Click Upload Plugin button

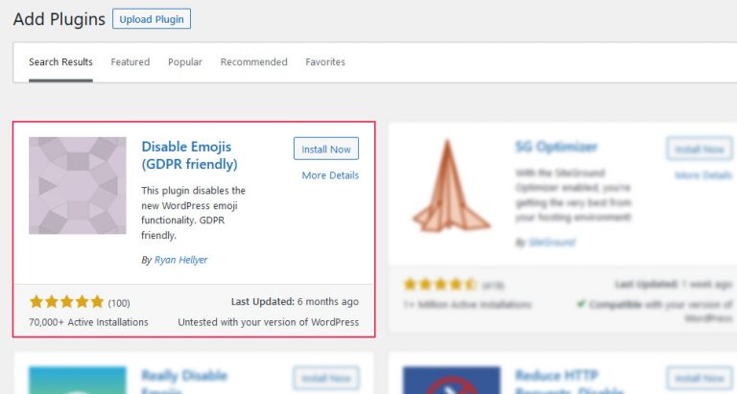coord(152,19)
